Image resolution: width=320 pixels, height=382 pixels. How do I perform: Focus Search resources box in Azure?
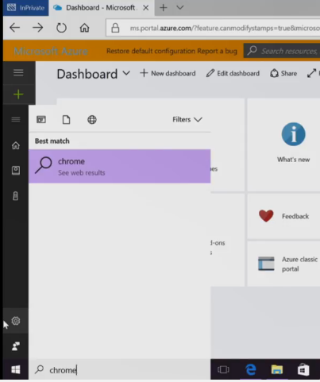pos(282,51)
